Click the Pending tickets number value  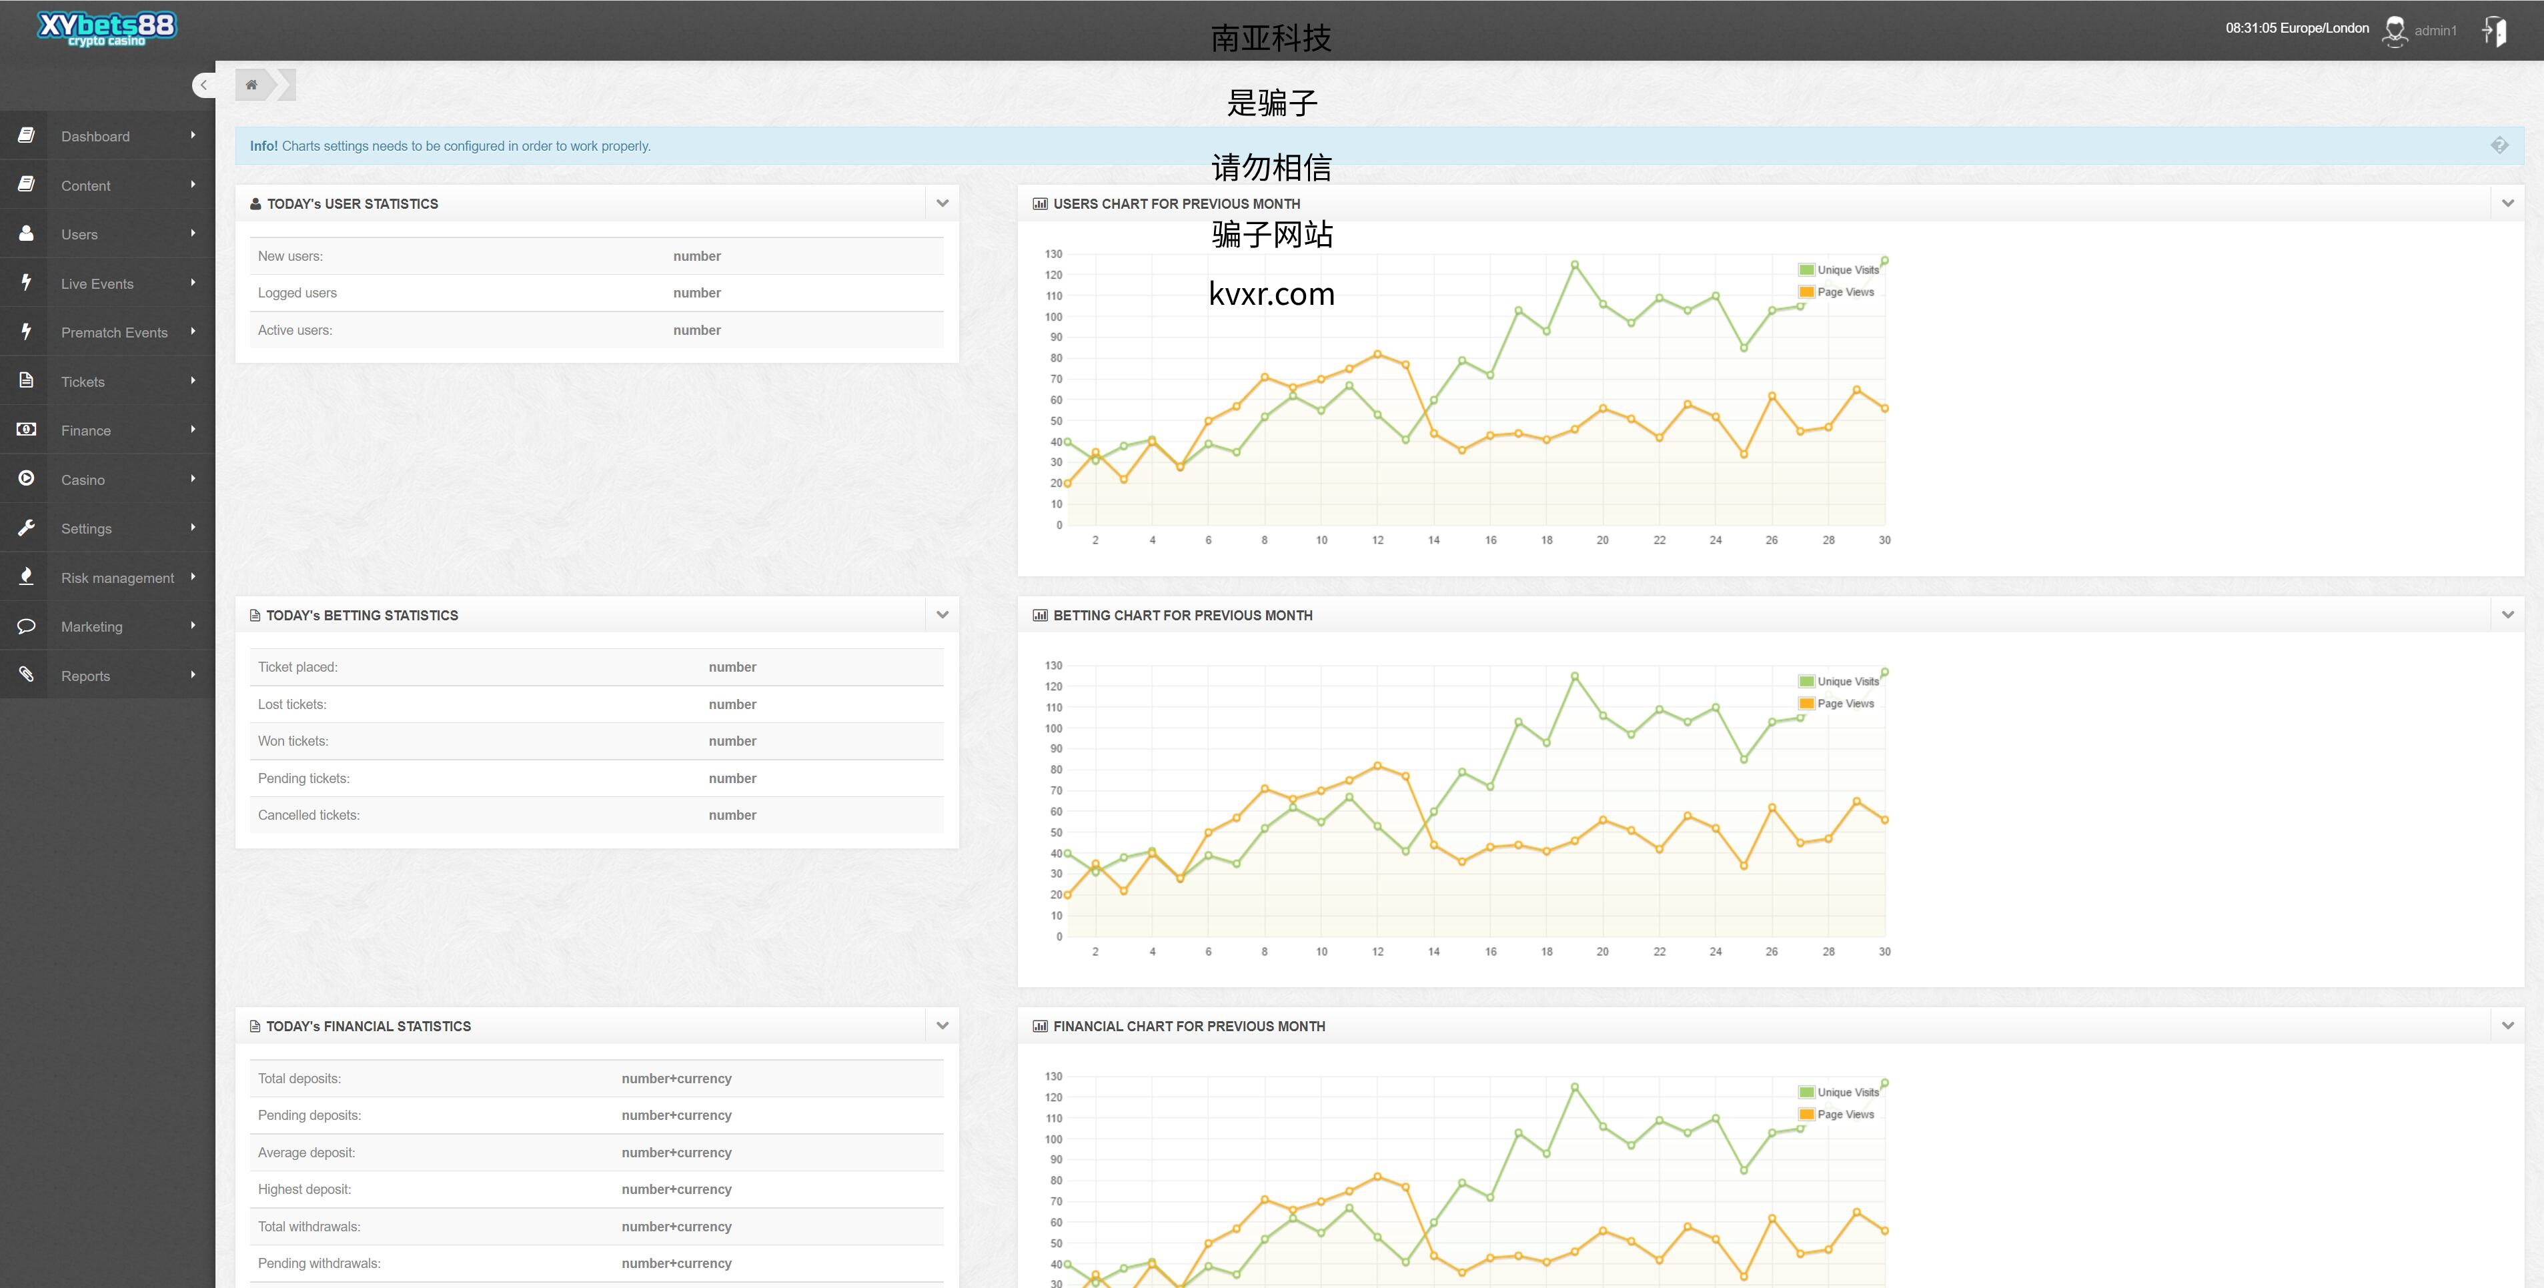(732, 778)
